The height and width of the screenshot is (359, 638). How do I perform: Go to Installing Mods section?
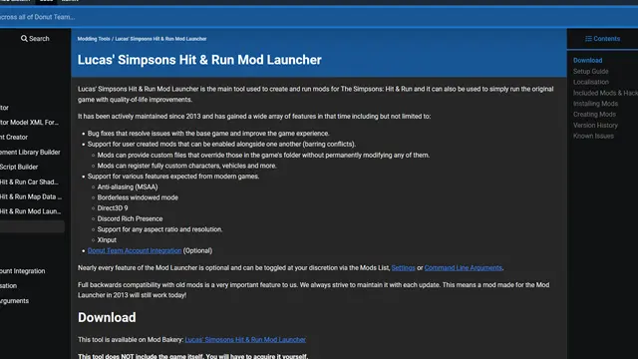click(595, 104)
